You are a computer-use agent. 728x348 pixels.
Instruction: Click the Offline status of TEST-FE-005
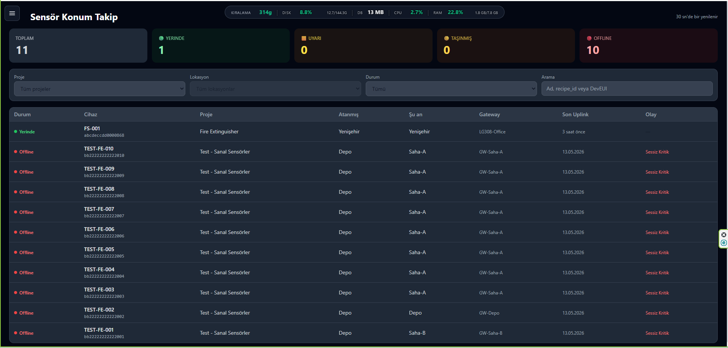tap(24, 253)
